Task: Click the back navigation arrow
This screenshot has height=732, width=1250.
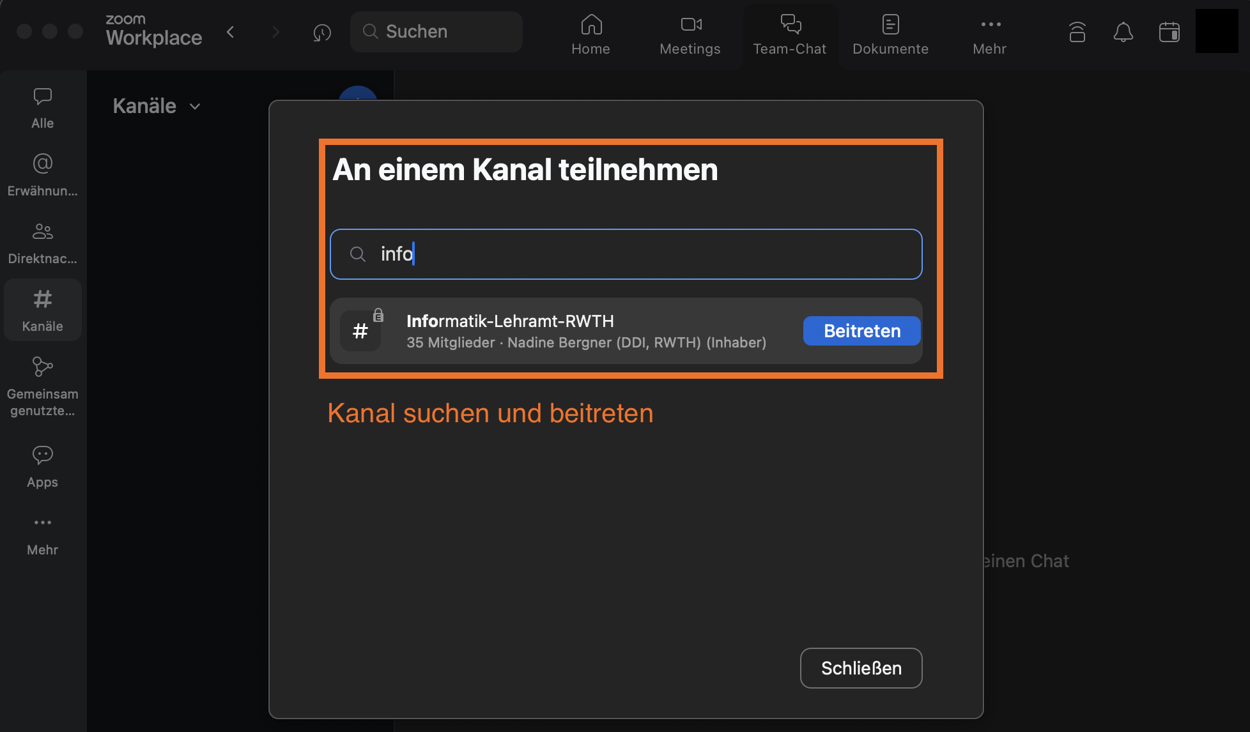Action: (231, 31)
